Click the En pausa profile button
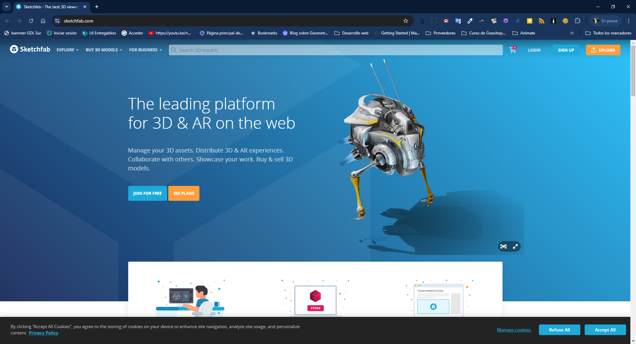 (x=606, y=21)
